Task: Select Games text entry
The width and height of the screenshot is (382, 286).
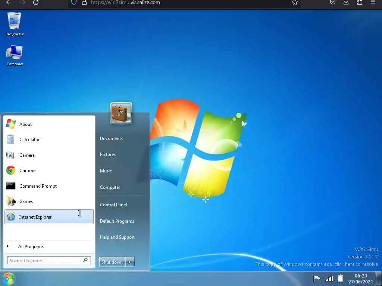Action: coord(26,201)
